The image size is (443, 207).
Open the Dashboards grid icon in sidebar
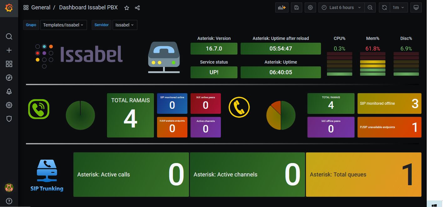pyautogui.click(x=9, y=64)
